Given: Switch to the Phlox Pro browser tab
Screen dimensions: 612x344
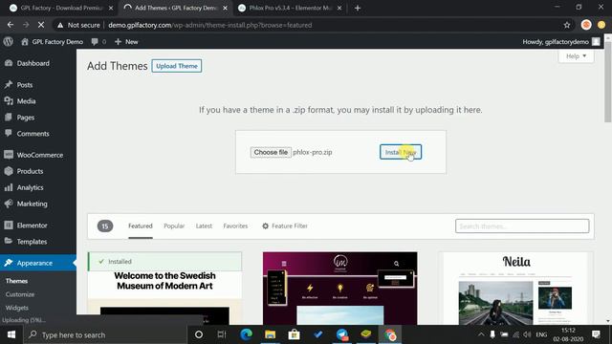Looking at the screenshot, I should (x=290, y=8).
